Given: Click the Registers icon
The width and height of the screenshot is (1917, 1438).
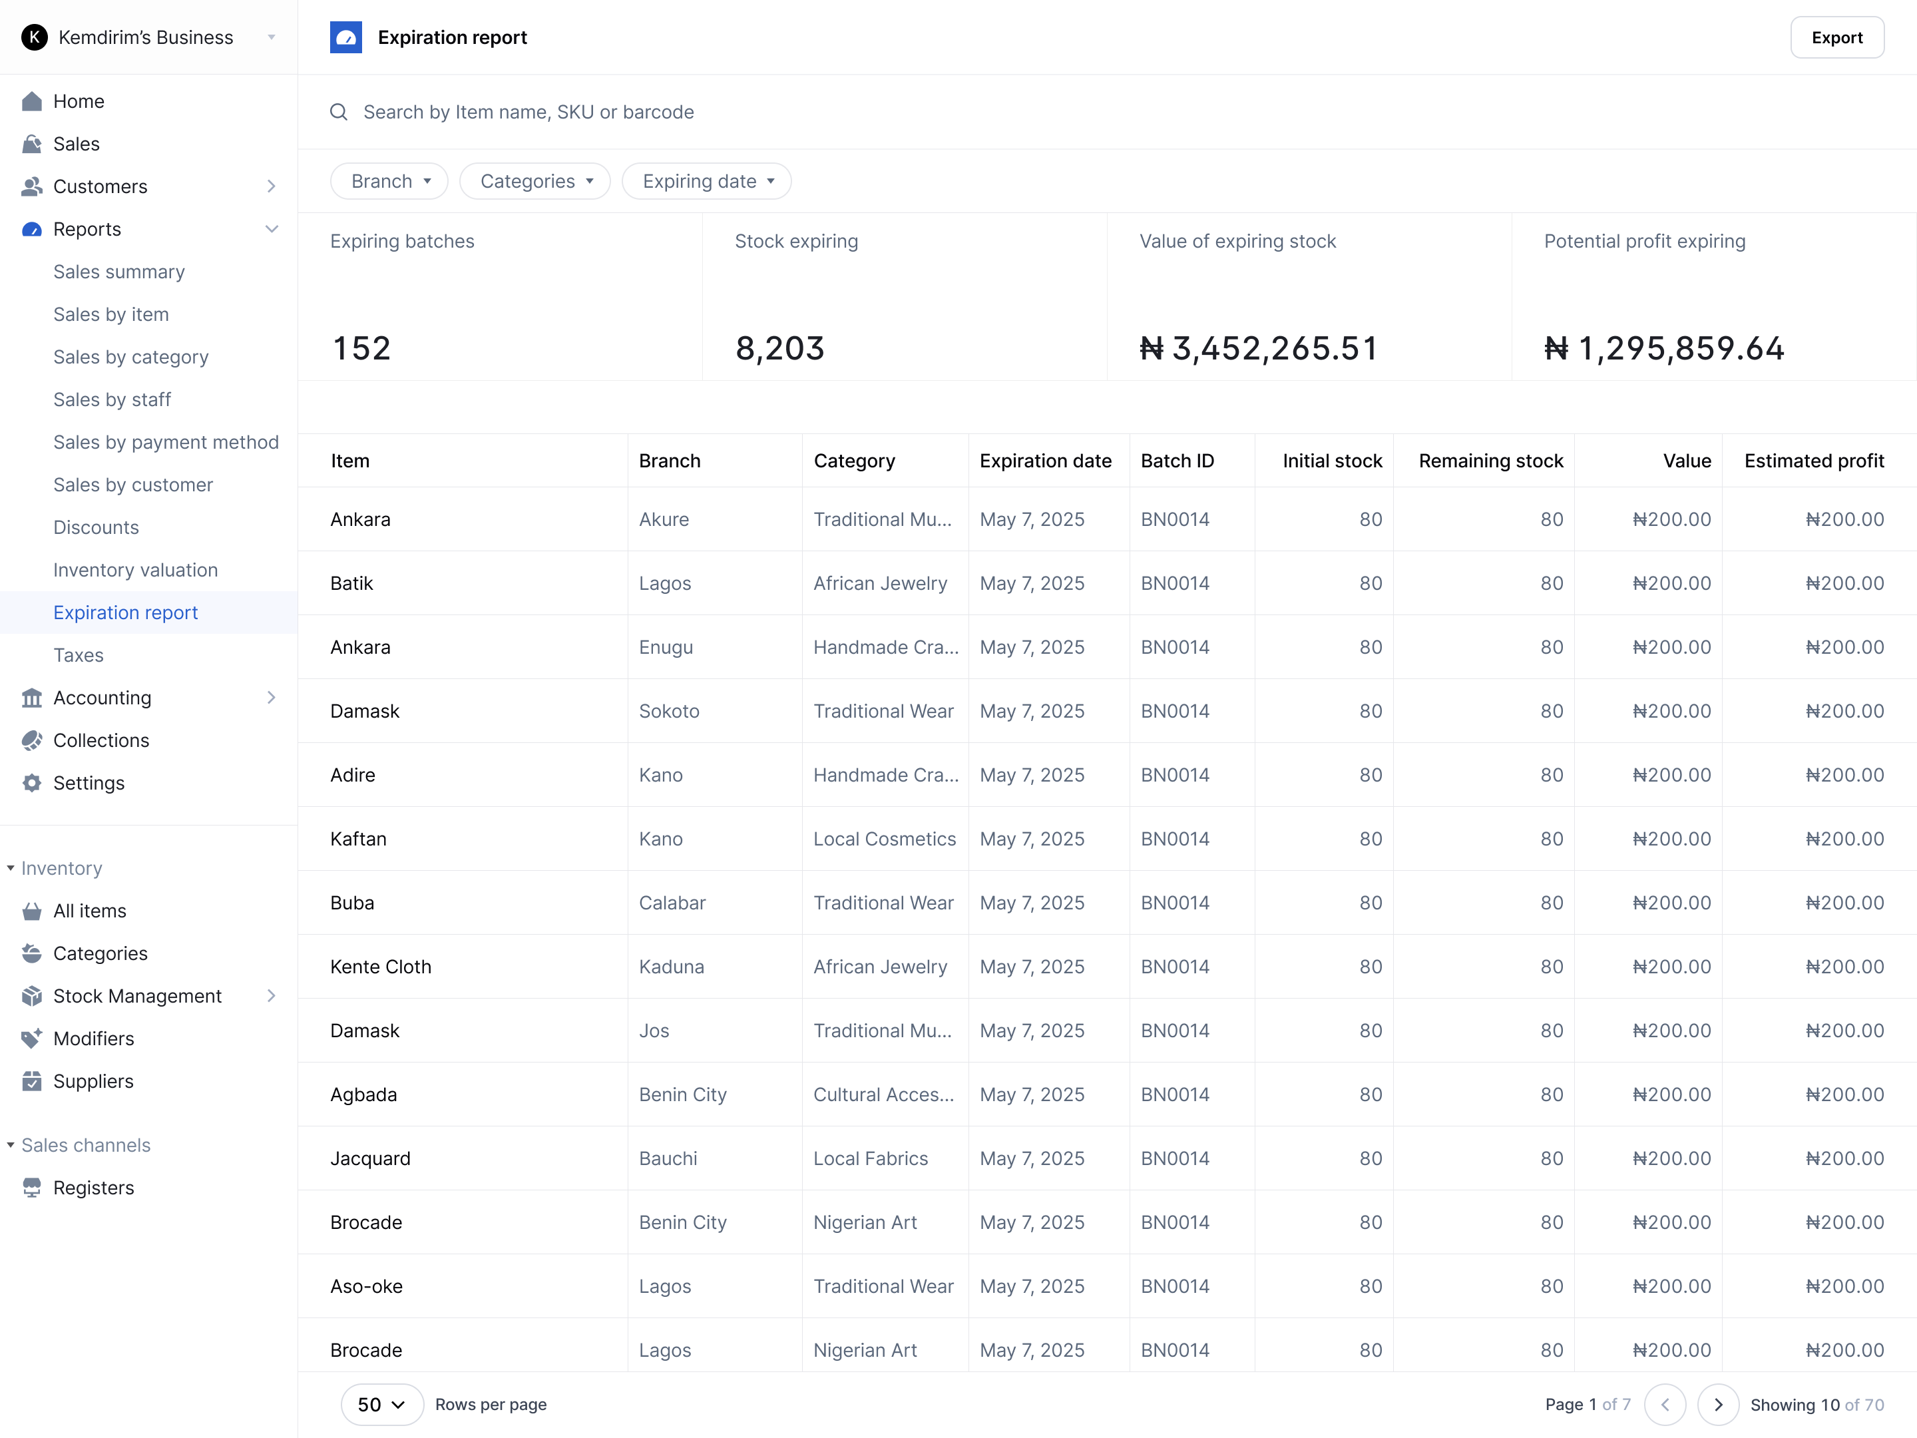Looking at the screenshot, I should [x=32, y=1188].
